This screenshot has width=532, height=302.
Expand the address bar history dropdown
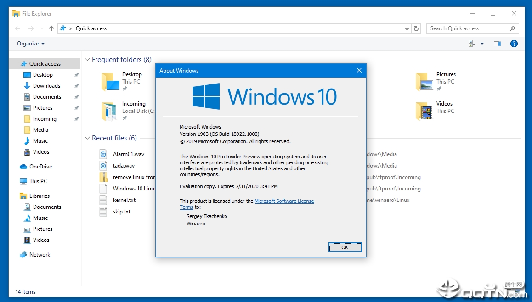[x=407, y=29]
